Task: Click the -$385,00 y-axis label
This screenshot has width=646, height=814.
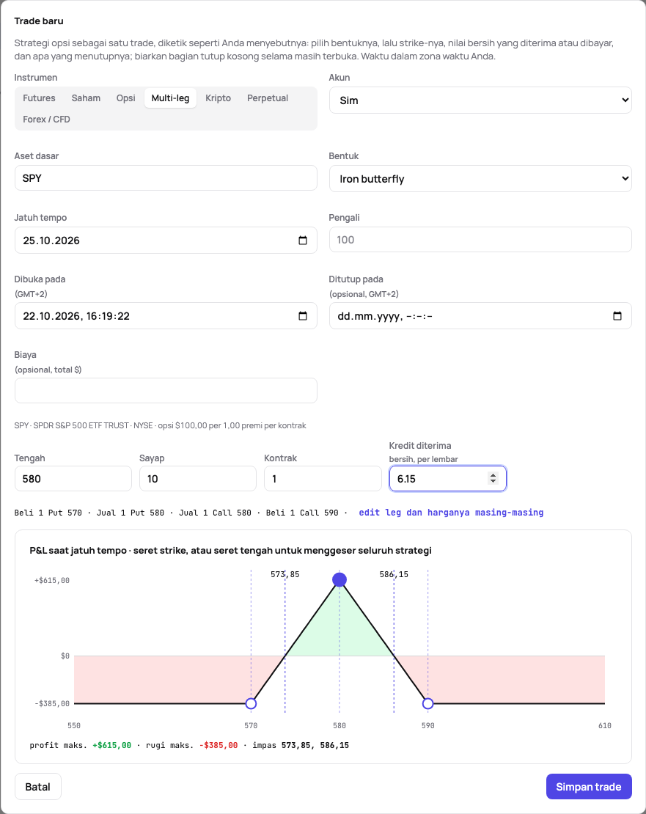Action: pos(52,703)
